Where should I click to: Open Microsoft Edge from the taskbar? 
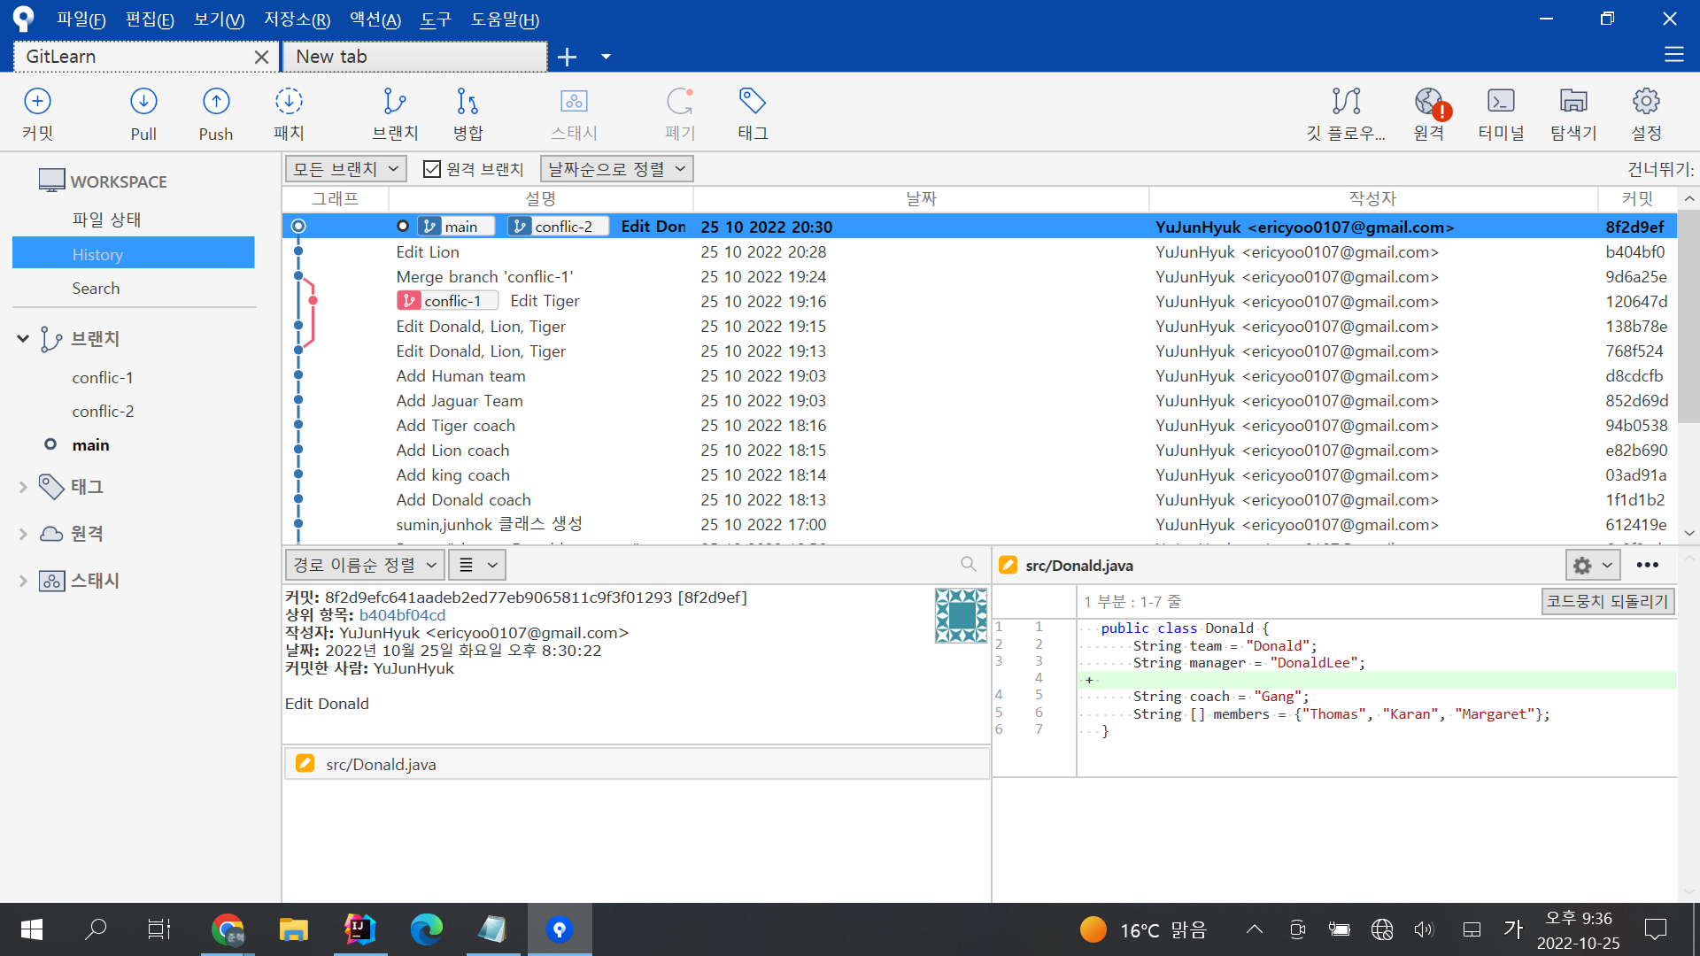[426, 929]
